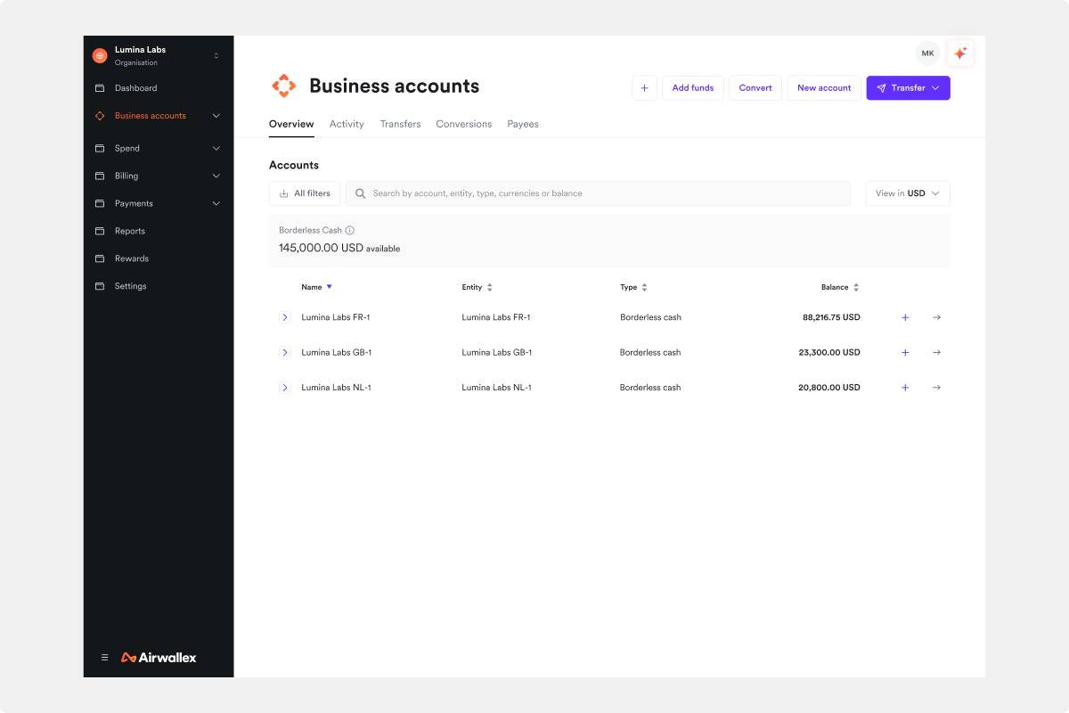Focus the account search field
This screenshot has width=1069, height=713.
click(598, 193)
